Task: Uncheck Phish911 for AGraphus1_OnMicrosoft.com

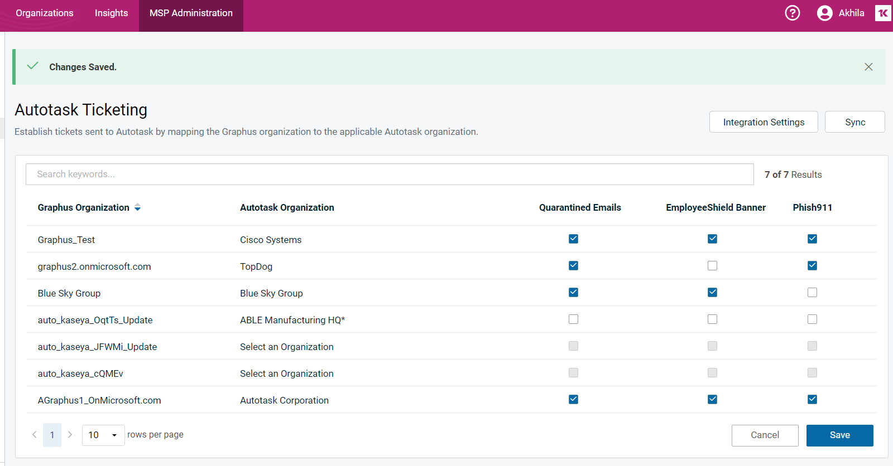Action: click(x=812, y=399)
